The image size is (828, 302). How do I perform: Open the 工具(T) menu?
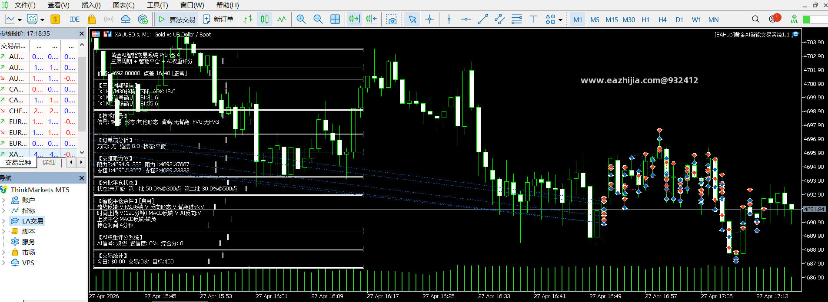157,5
